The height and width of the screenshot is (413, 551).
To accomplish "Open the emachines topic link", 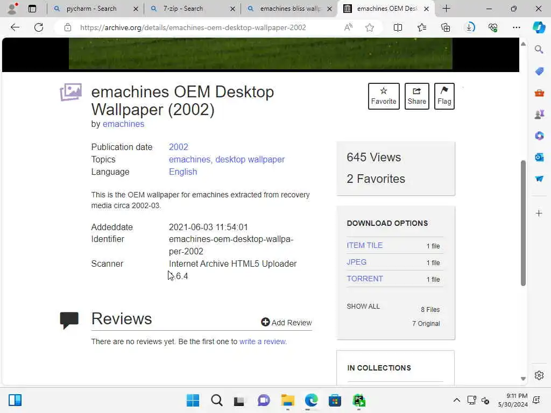I will (x=189, y=159).
